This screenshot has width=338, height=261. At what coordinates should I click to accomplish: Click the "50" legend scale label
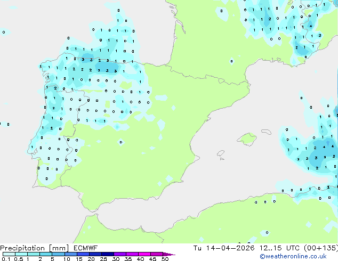tap(165, 259)
